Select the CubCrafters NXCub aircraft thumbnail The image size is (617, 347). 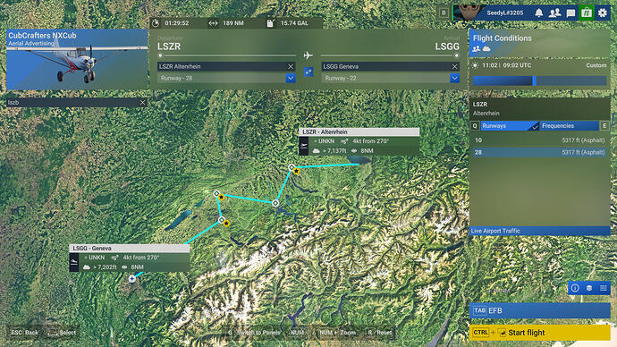pos(77,59)
